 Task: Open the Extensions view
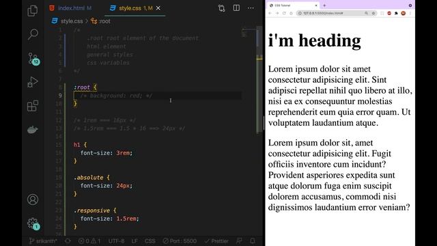(x=33, y=106)
